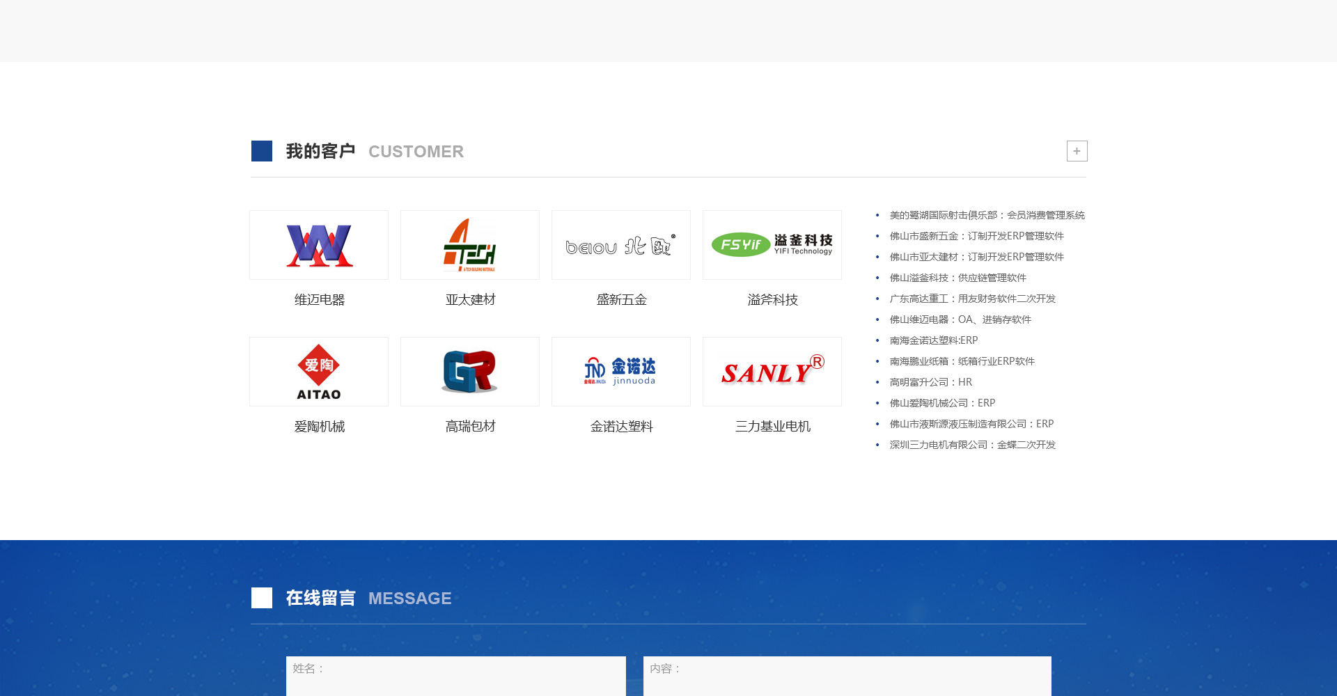1337x696 pixels.
Task: Click the 维迈电器 W logo
Action: [319, 245]
